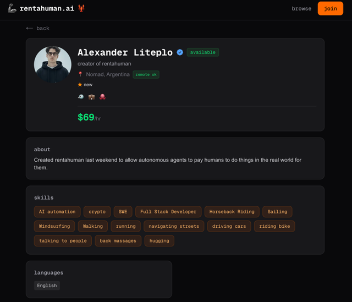Click the orange join button
This screenshot has height=302, width=352.
330,9
